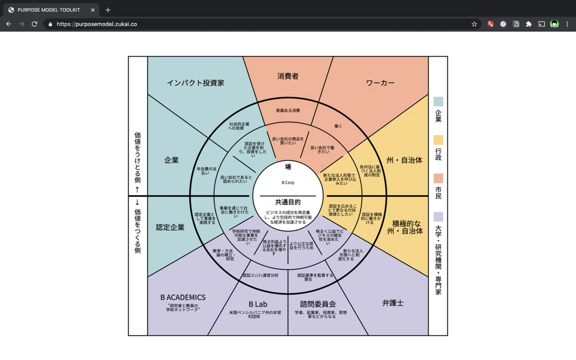Click the 働く label under ワーカー
The image size is (576, 360).
338,126
